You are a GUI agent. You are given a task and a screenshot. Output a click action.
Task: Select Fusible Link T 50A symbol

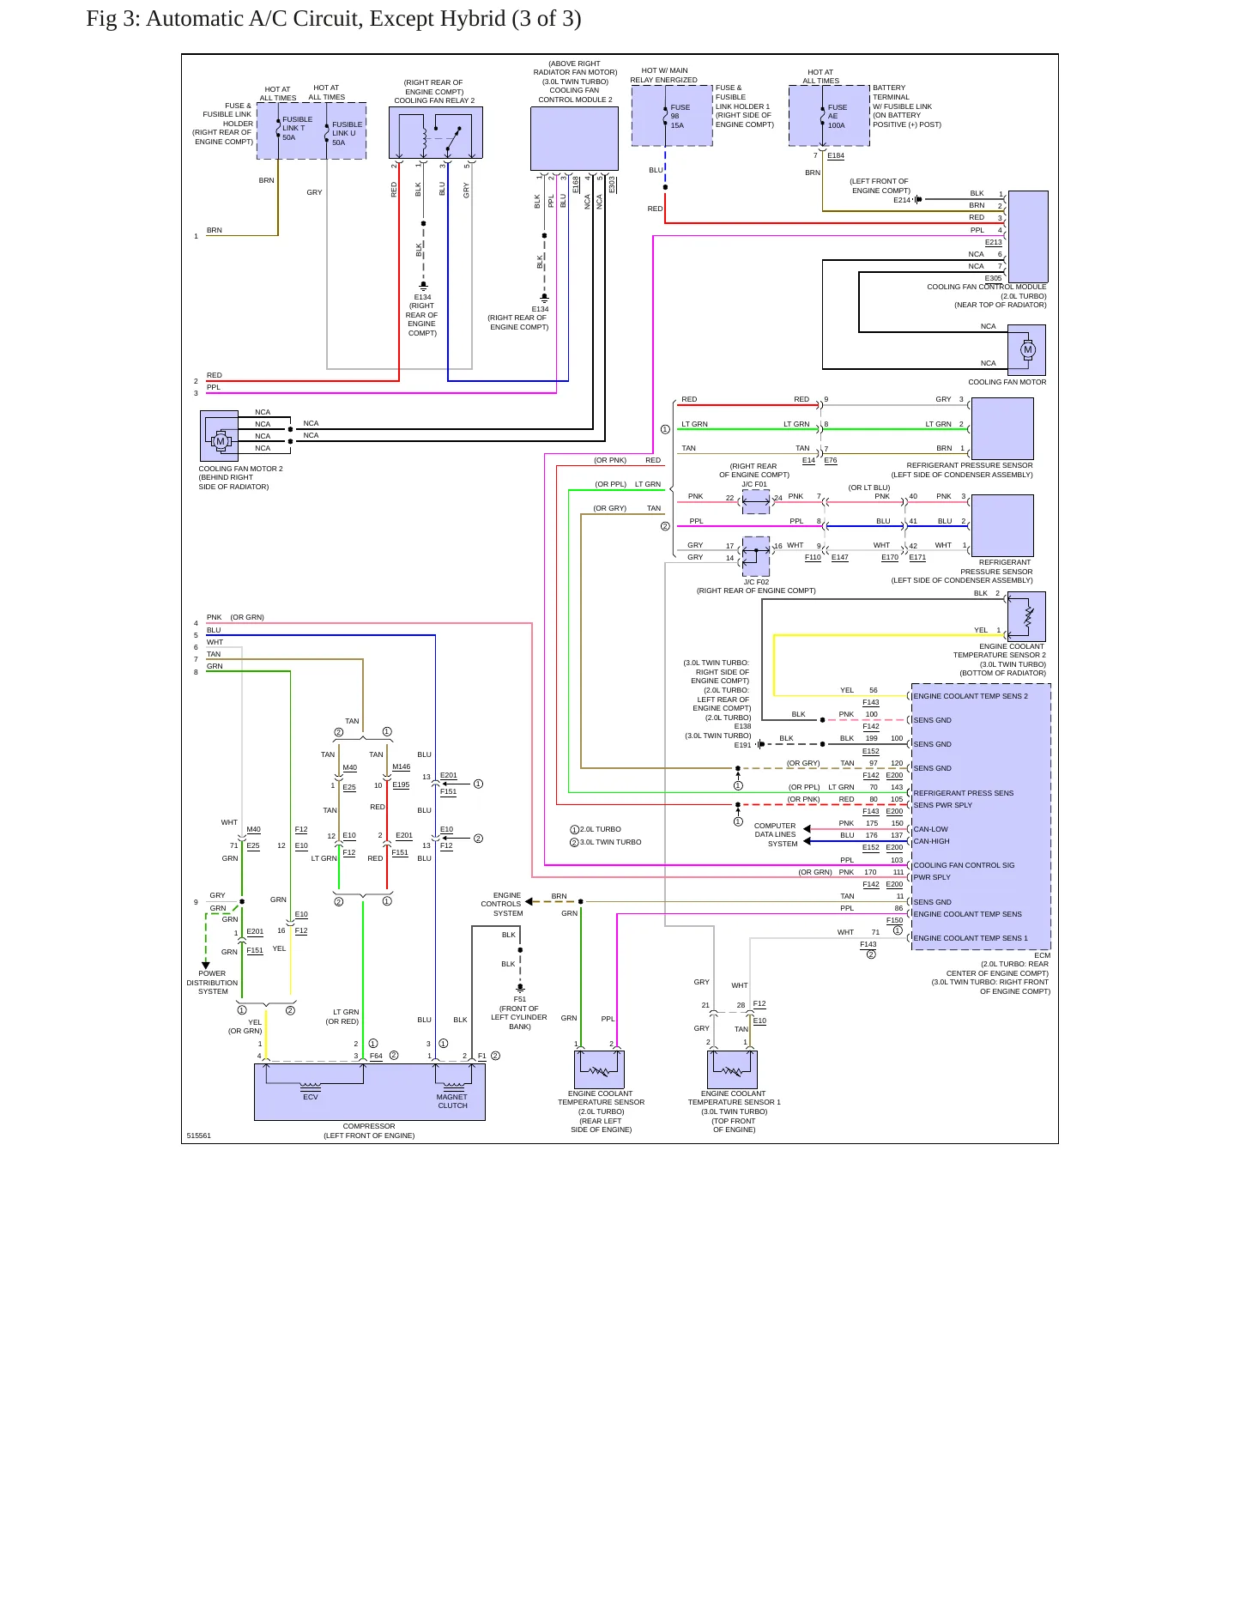[x=279, y=127]
